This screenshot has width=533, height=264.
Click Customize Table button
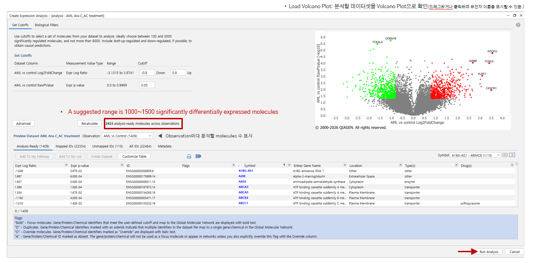(x=134, y=156)
